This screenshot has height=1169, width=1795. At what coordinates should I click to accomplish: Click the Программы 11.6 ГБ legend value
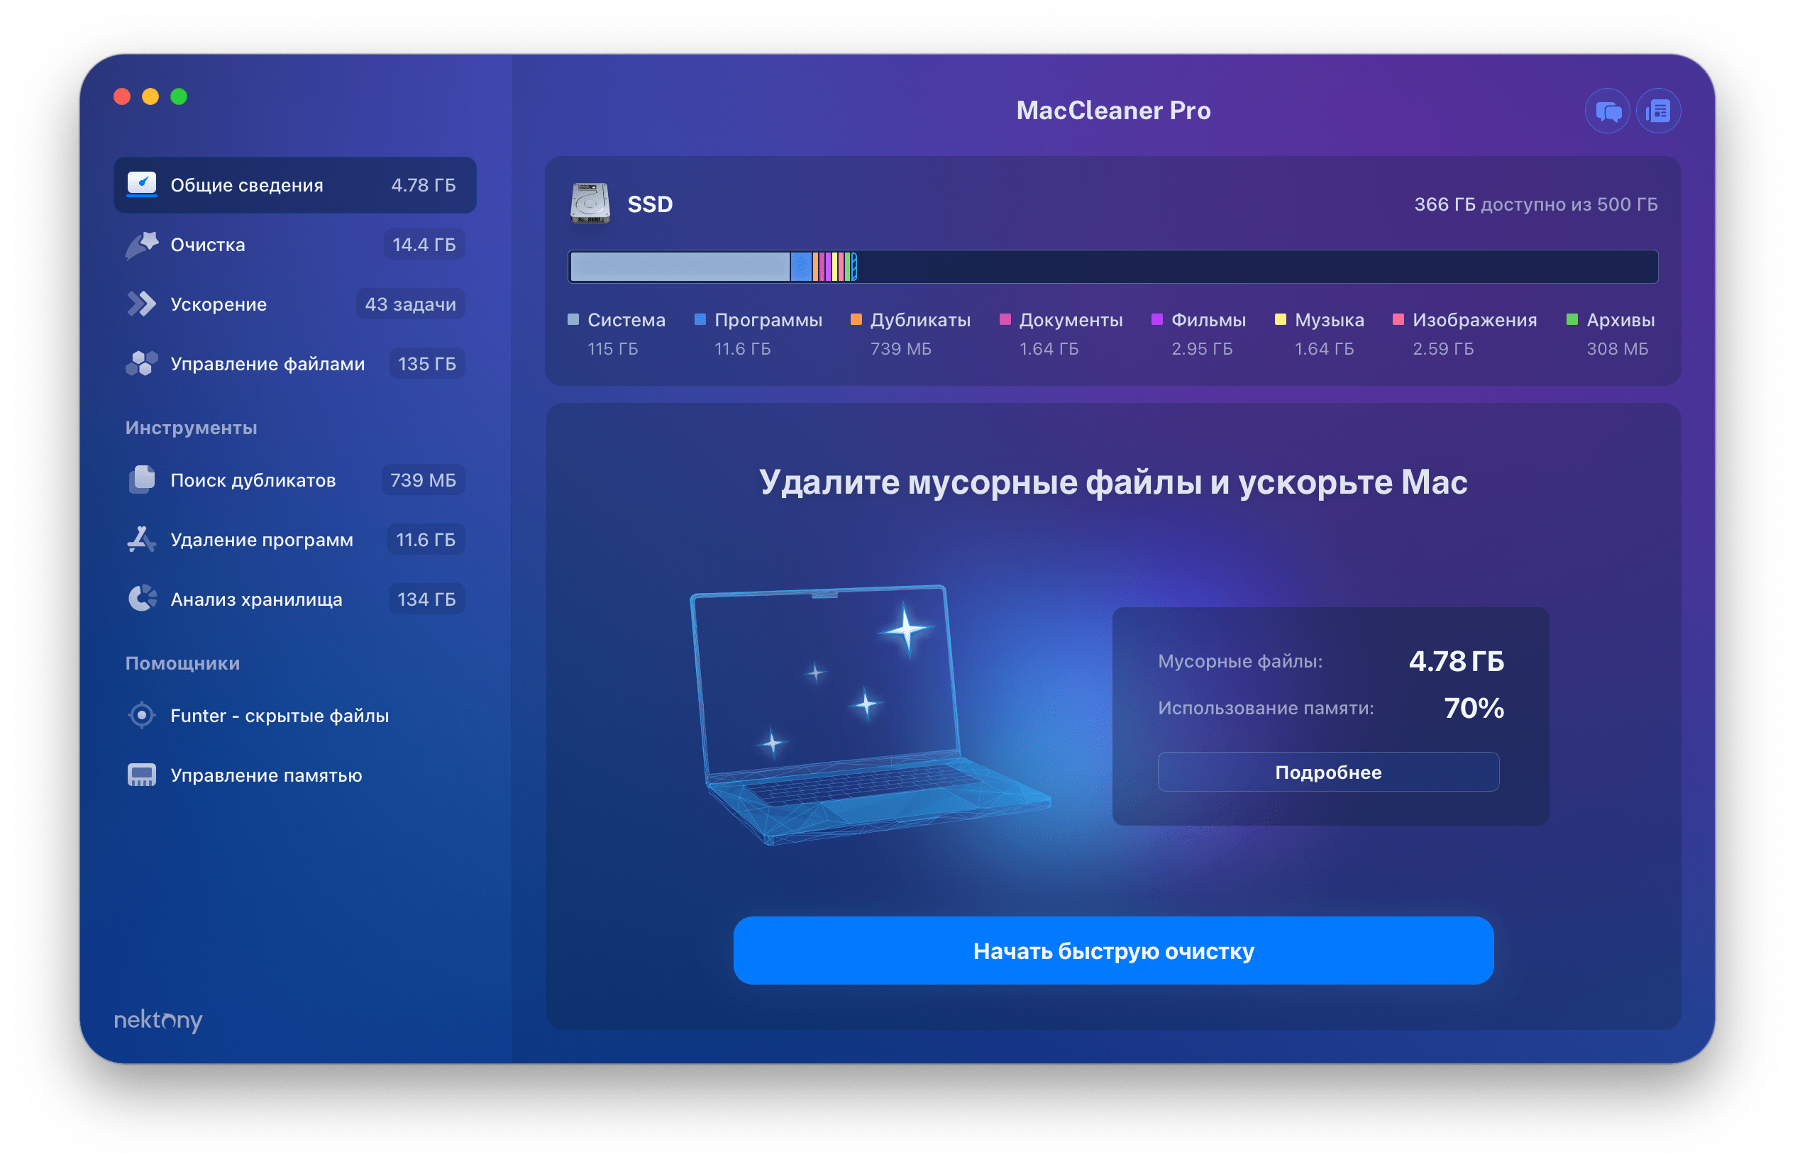coord(742,348)
